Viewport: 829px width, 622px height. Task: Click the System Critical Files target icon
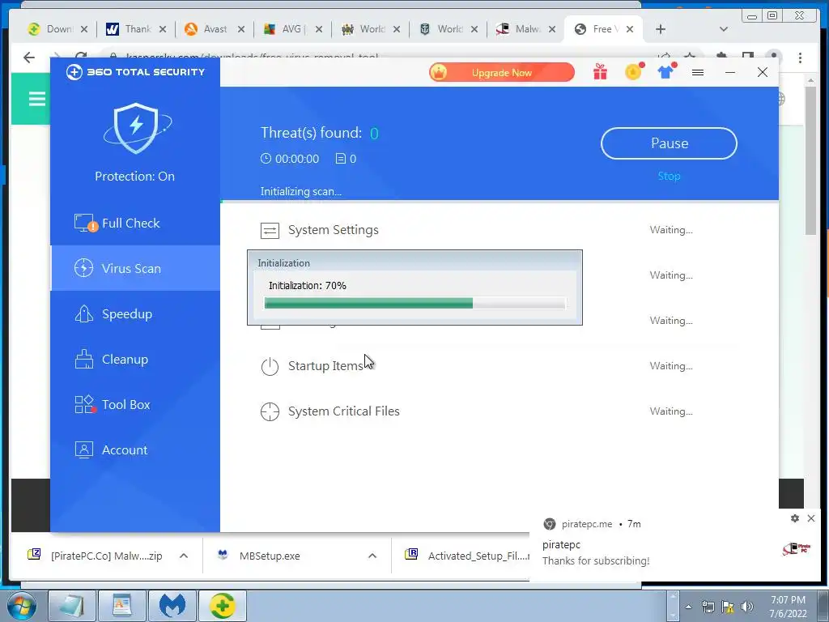pos(270,411)
